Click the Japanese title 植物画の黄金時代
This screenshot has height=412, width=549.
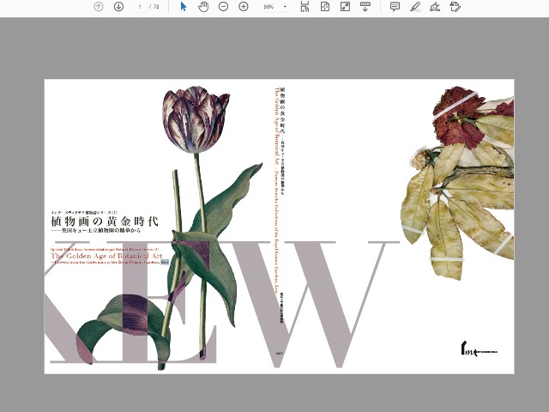pyautogui.click(x=105, y=221)
